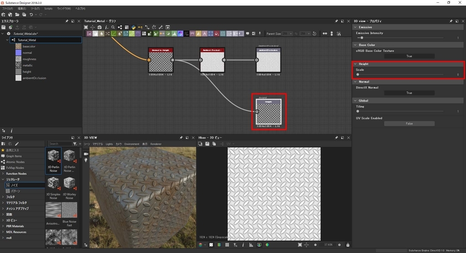The width and height of the screenshot is (466, 253).
Task: Click the light bulb icon in 3D view
Action: click(x=86, y=160)
